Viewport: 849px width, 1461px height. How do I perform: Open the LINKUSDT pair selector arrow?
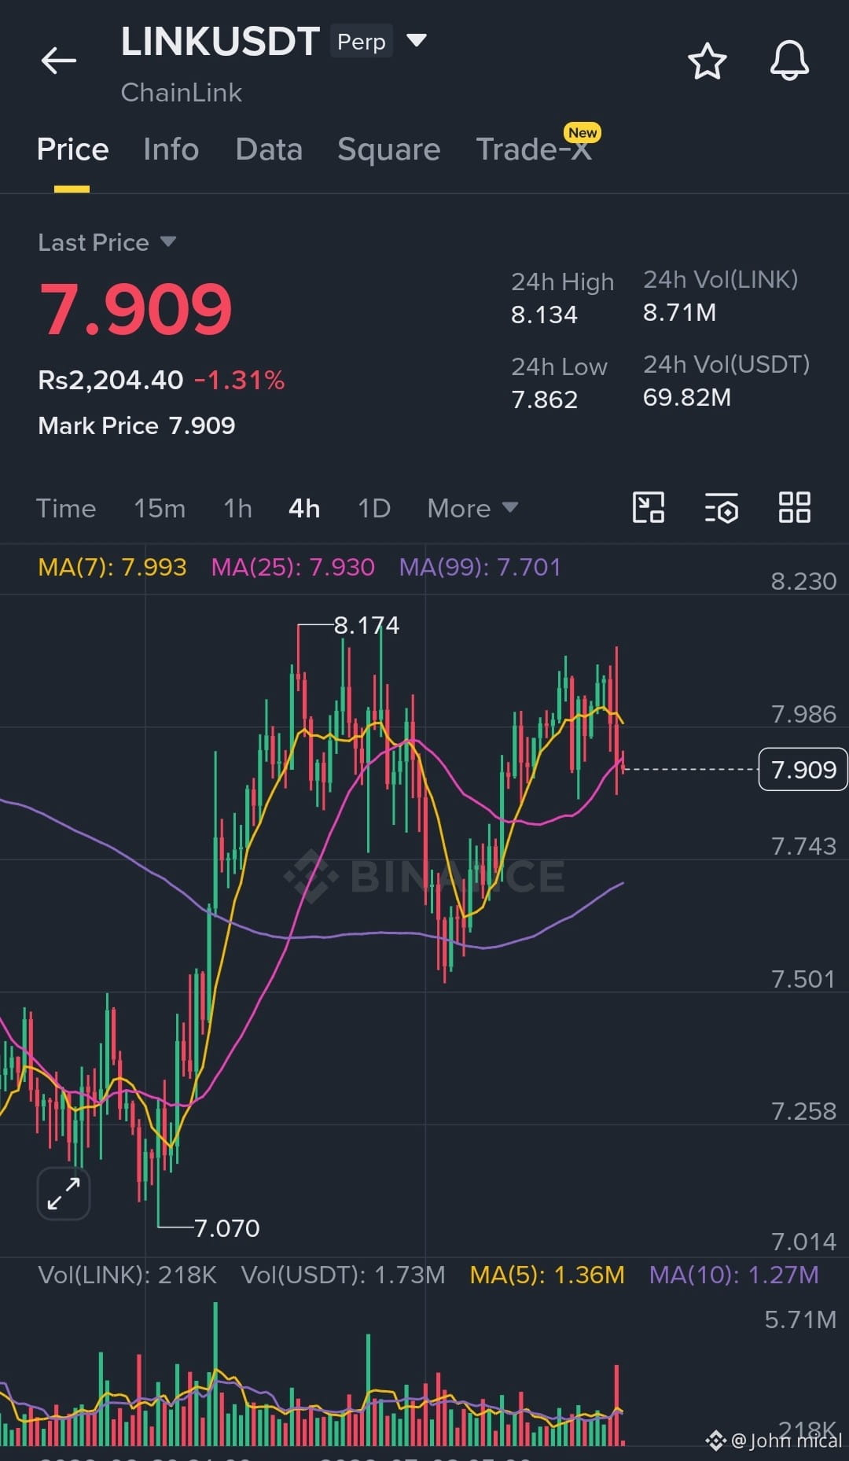click(x=416, y=40)
